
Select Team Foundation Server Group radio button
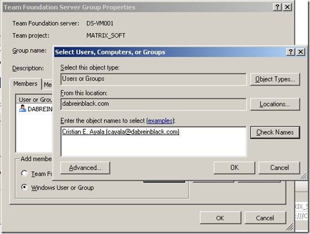click(24, 173)
